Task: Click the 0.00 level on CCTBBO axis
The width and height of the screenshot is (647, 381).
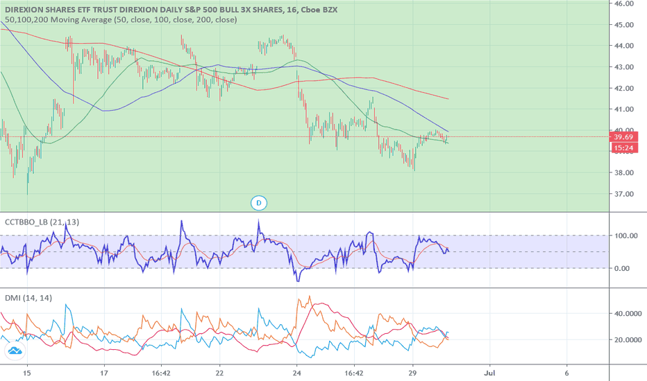Action: (622, 269)
